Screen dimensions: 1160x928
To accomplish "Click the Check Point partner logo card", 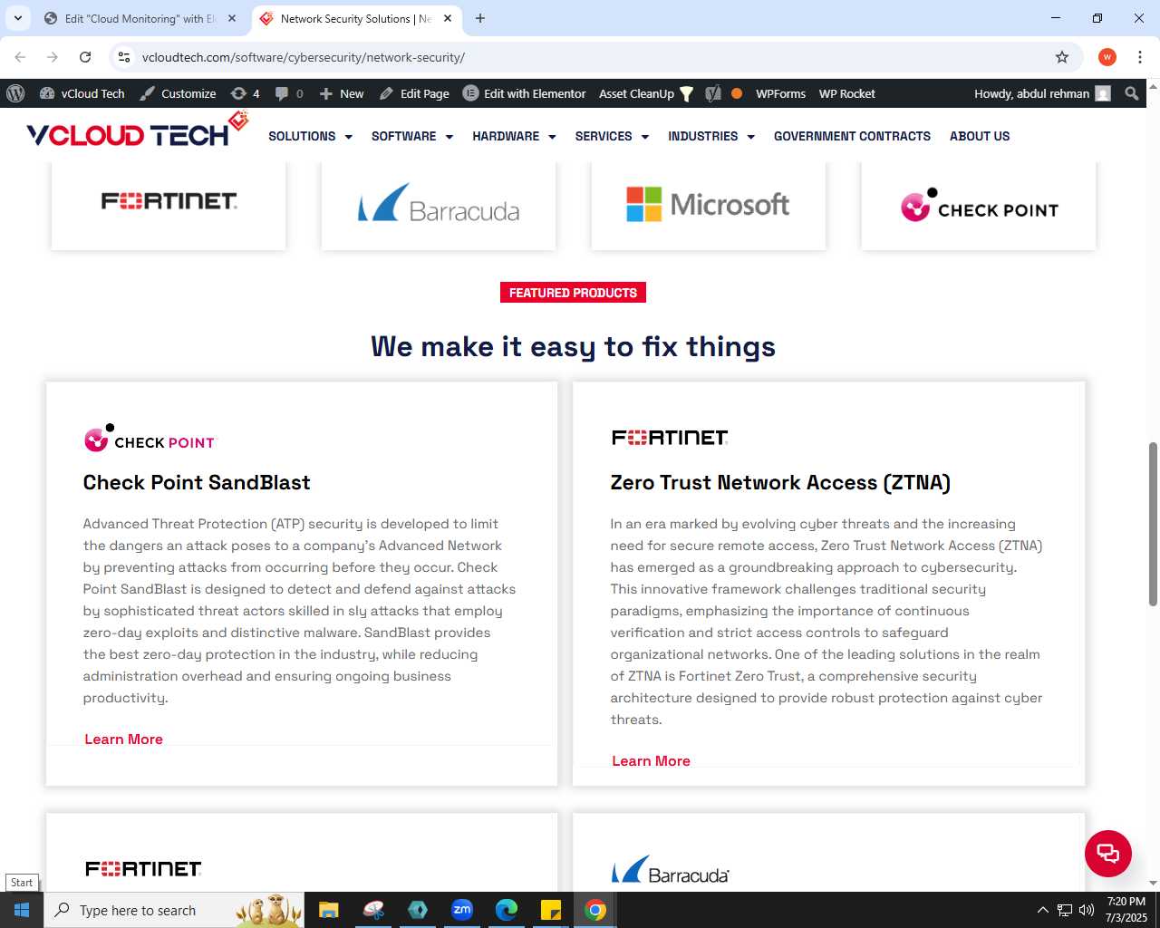I will click(x=979, y=205).
